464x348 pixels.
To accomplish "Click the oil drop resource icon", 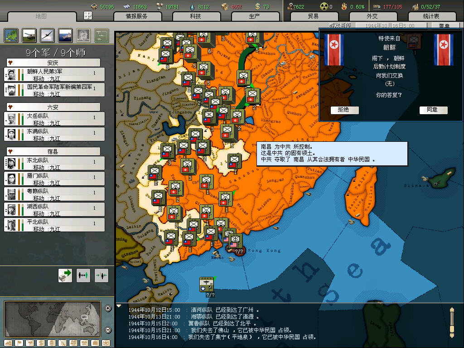I will pyautogui.click(x=192, y=6).
